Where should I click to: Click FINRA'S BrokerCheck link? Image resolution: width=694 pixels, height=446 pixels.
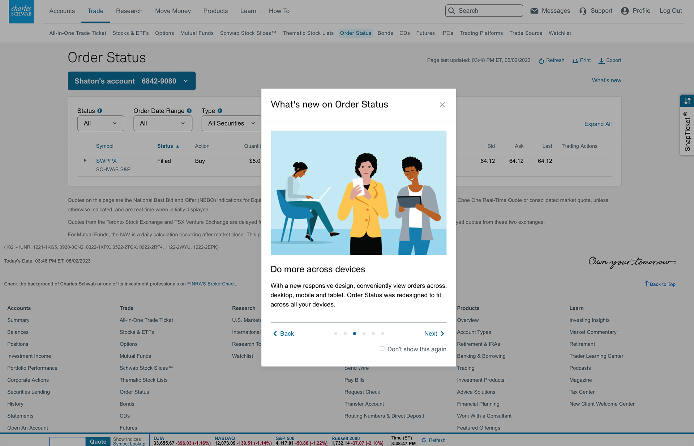(211, 284)
